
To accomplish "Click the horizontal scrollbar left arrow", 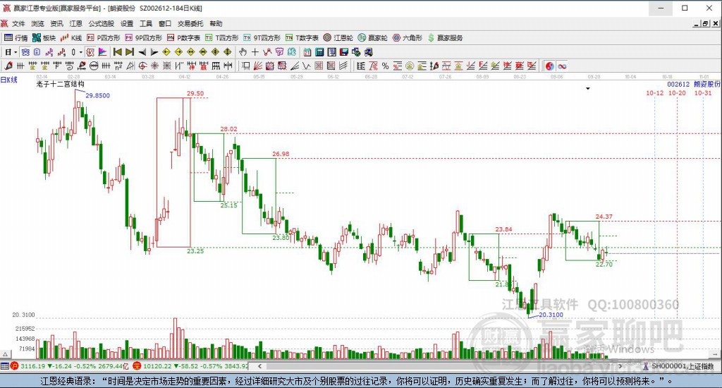I will click(x=259, y=366).
